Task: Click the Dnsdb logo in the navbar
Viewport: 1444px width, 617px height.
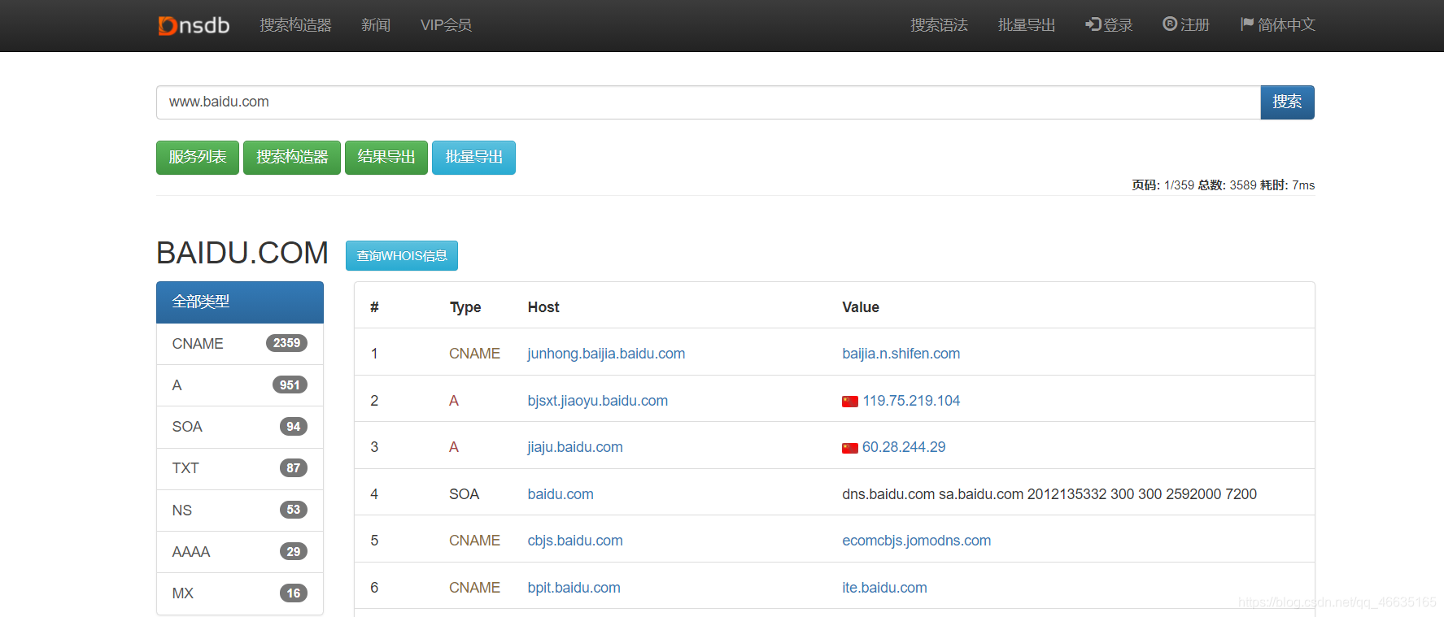Action: (194, 25)
